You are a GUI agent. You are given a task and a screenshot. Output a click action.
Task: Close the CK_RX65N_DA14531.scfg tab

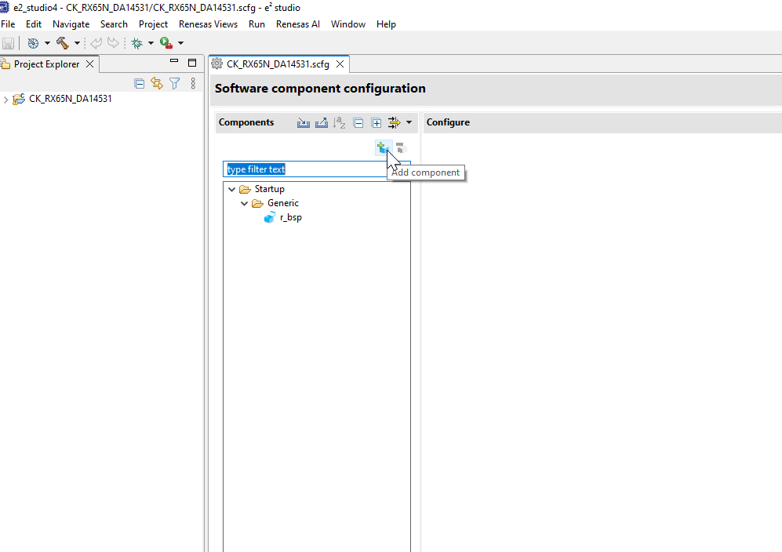click(x=340, y=64)
